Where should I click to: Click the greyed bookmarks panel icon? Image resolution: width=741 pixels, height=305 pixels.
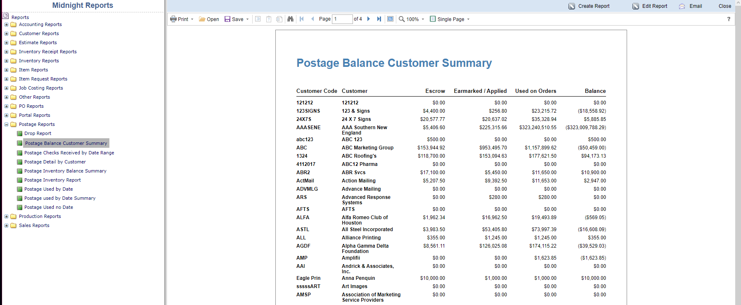pos(258,19)
